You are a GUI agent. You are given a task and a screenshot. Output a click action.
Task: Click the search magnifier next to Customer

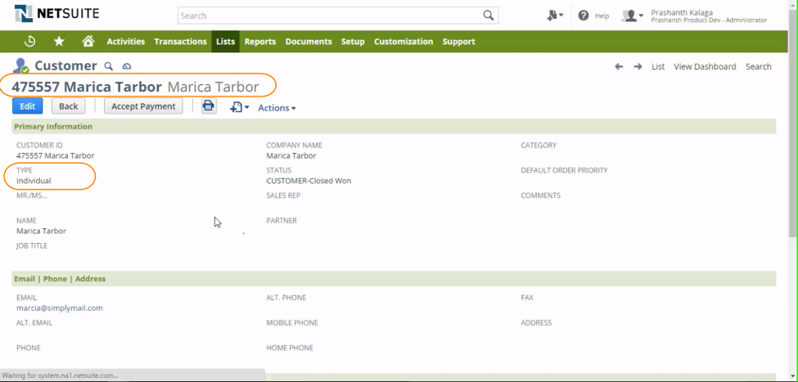[108, 66]
